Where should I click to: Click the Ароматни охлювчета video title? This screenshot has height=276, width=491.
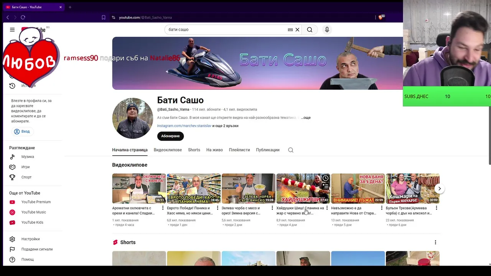(x=133, y=210)
